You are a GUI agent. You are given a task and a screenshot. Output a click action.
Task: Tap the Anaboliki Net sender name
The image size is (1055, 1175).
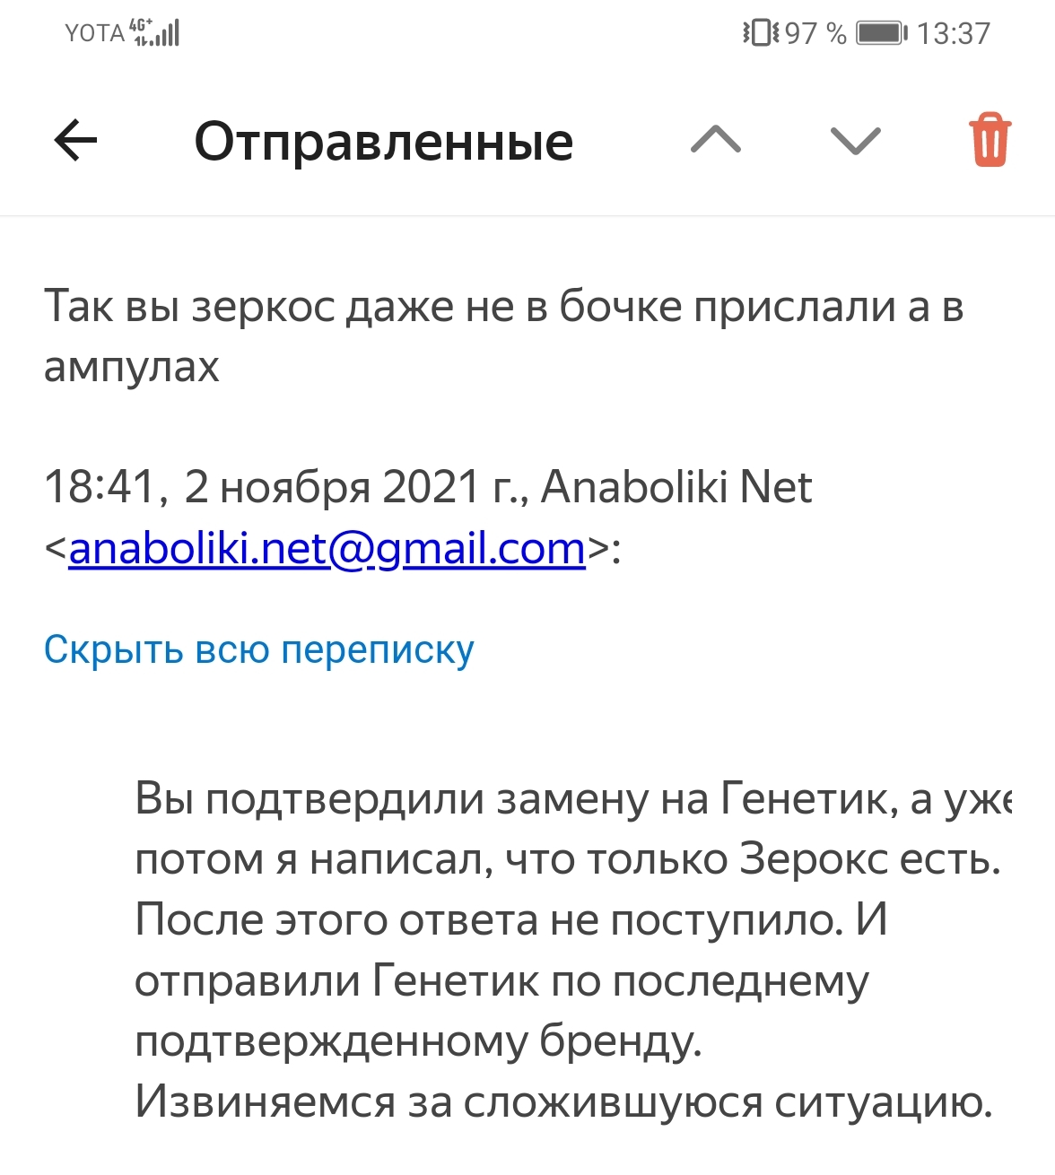click(x=676, y=487)
